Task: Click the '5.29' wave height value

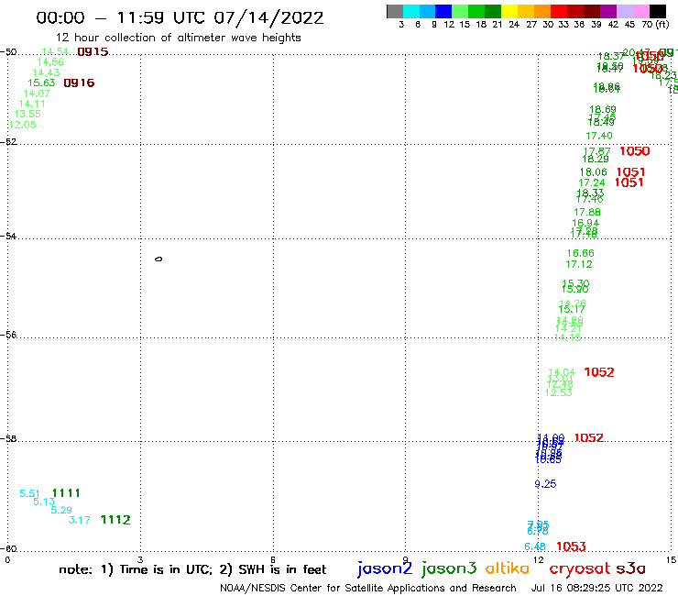Action: point(61,510)
